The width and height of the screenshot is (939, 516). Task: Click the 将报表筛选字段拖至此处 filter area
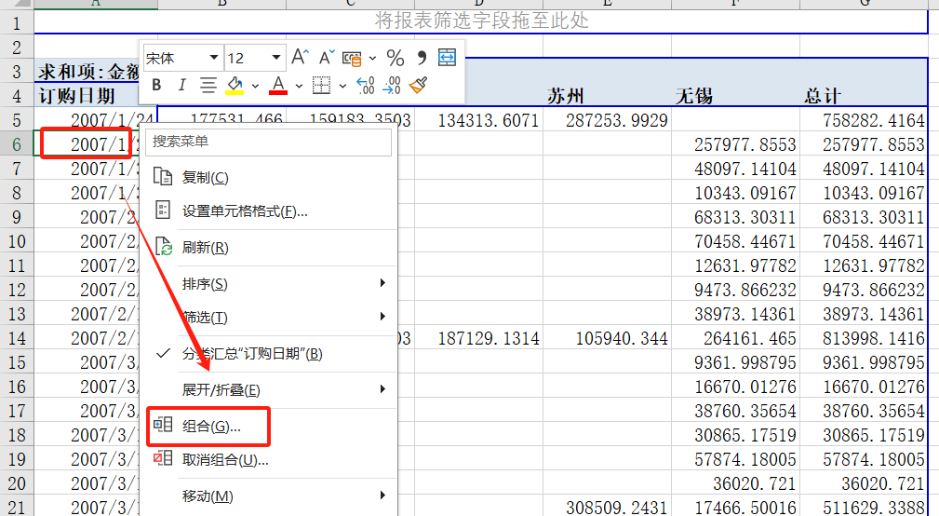click(x=481, y=21)
